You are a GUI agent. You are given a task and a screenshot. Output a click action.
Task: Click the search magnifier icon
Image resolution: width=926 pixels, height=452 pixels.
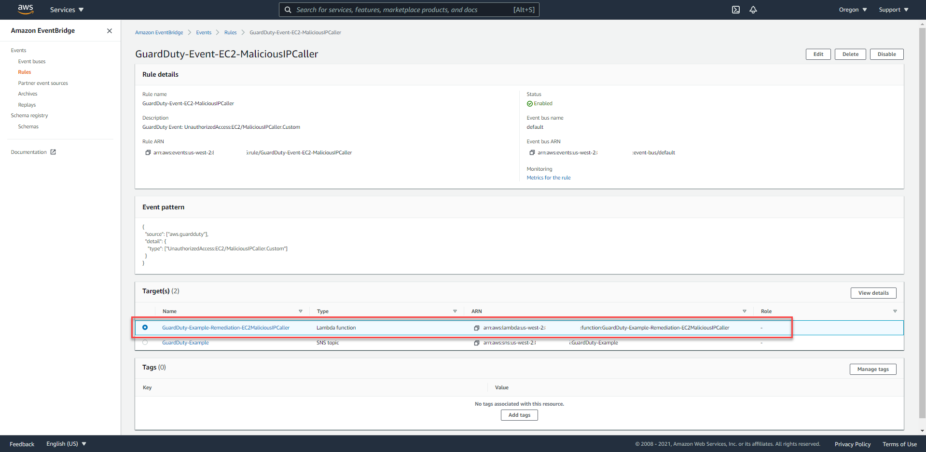click(288, 10)
